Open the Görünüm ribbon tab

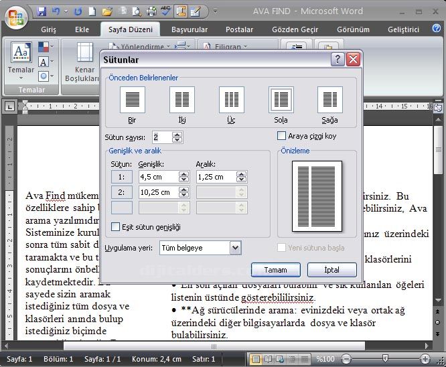point(353,29)
